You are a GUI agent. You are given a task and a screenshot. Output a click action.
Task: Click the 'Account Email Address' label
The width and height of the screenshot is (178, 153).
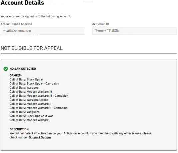16,24
